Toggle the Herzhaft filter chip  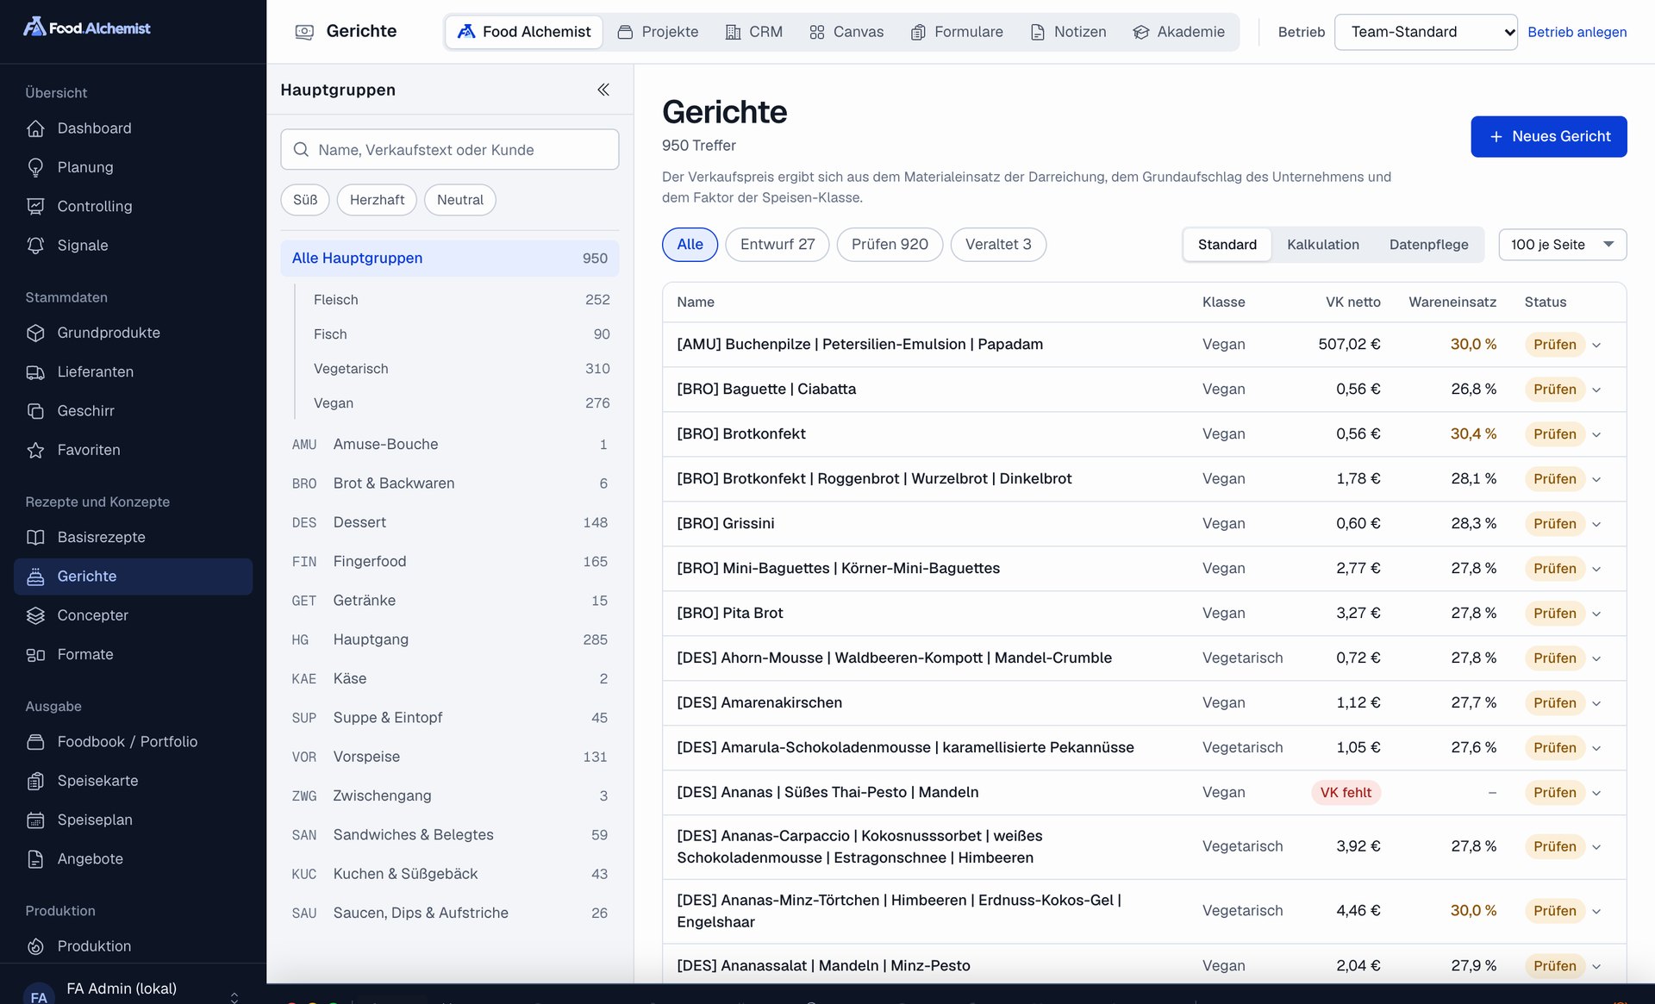click(377, 200)
